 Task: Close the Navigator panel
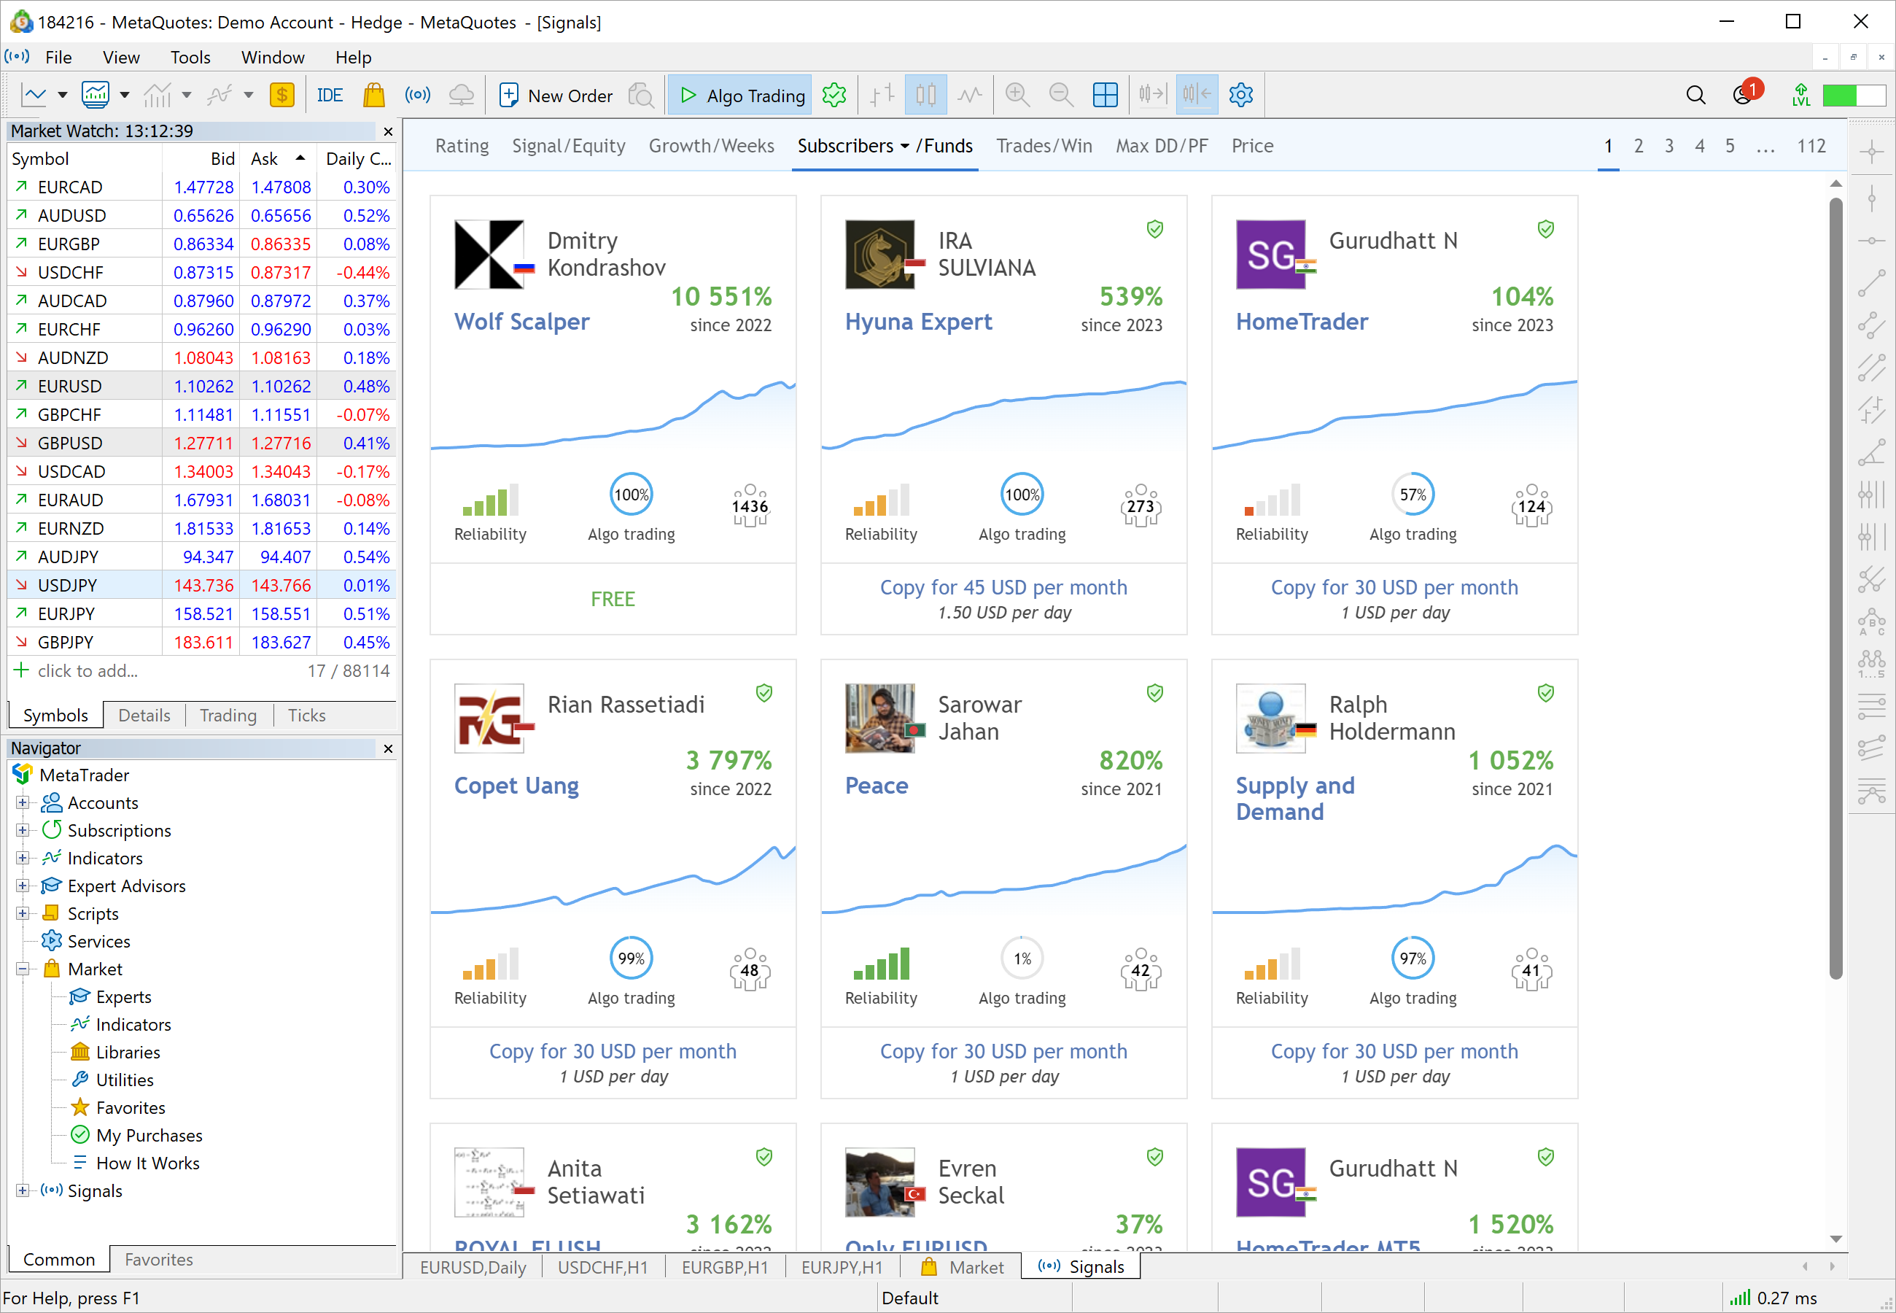[388, 748]
